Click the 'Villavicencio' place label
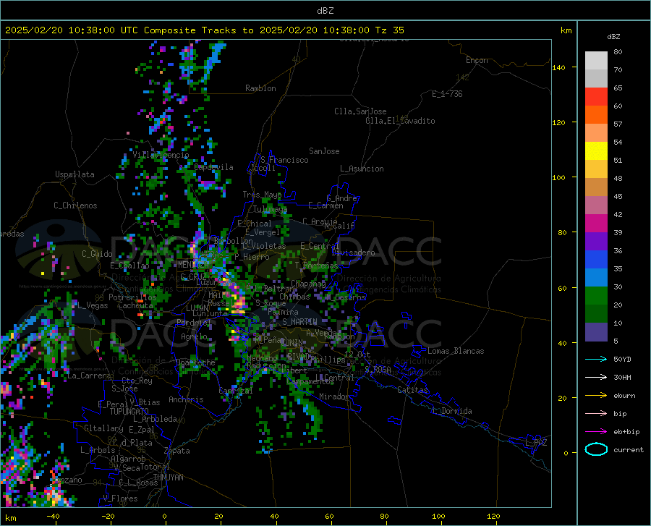Viewport: 651px width, 526px height. click(161, 155)
